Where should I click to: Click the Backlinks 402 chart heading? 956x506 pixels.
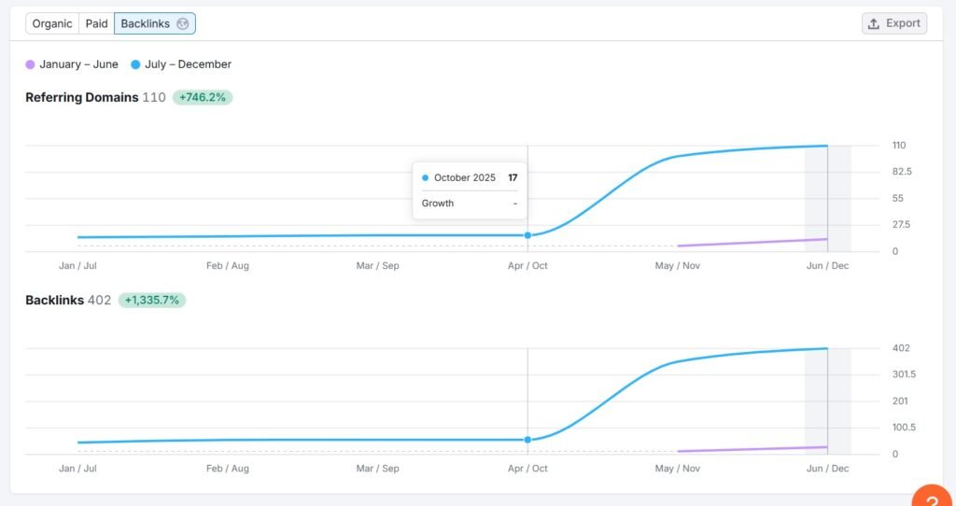click(x=67, y=300)
